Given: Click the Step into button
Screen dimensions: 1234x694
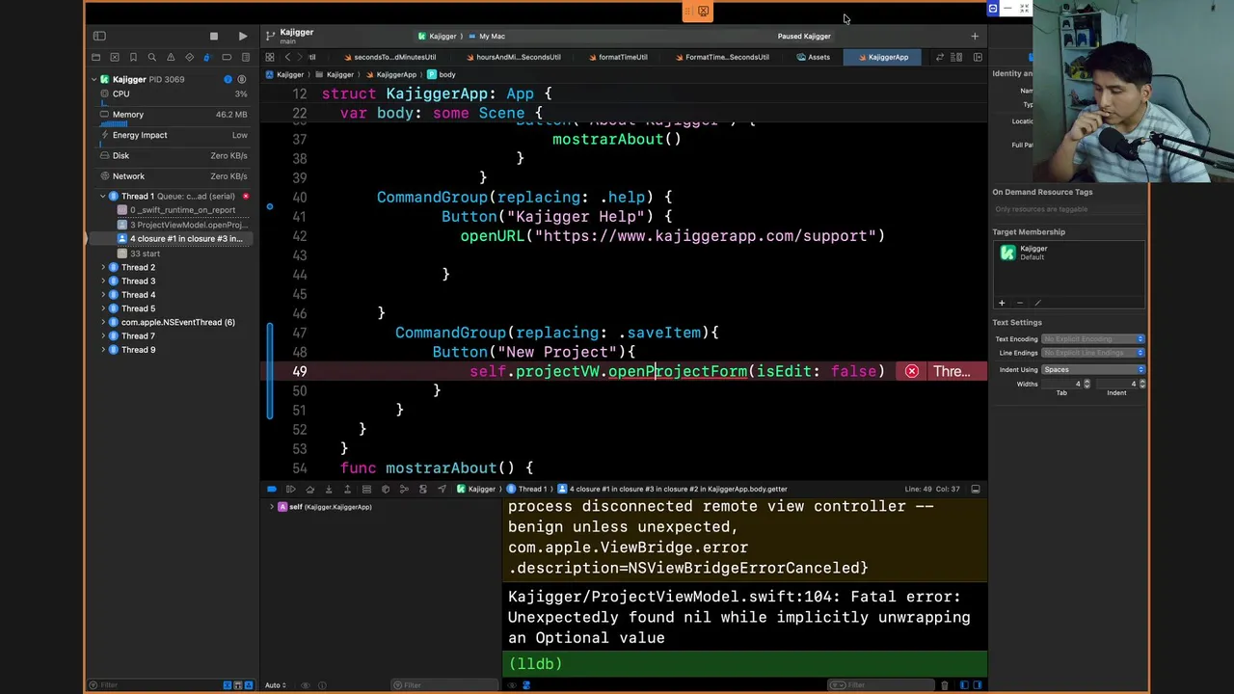Looking at the screenshot, I should tap(329, 489).
